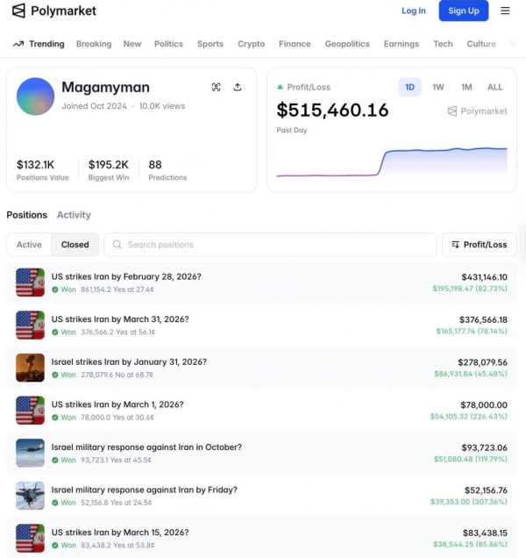Click the search magnifier icon
This screenshot has width=526, height=558.
tap(117, 245)
